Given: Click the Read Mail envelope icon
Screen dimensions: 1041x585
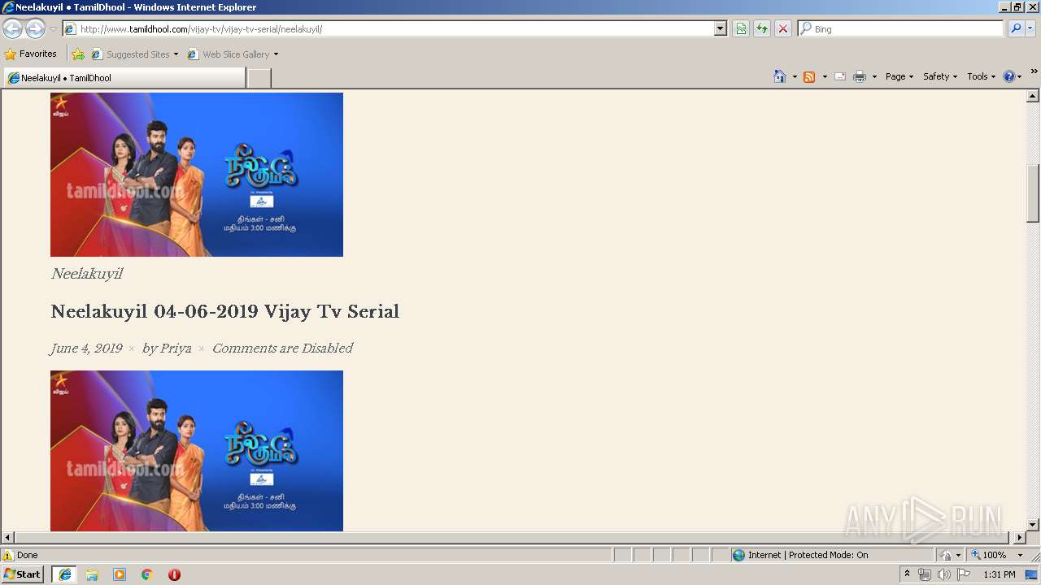Looking at the screenshot, I should (x=840, y=76).
